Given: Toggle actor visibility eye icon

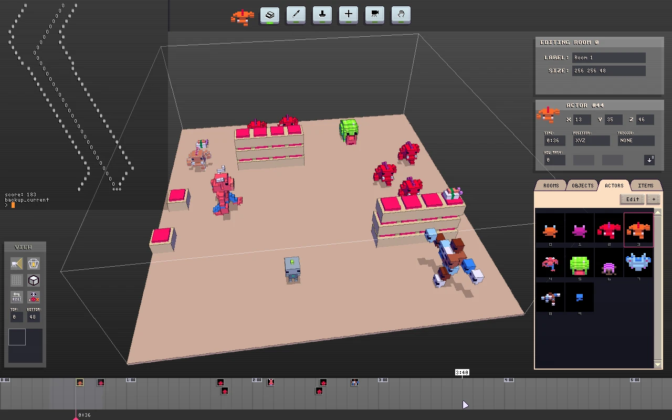Looking at the screenshot, I should [34, 297].
